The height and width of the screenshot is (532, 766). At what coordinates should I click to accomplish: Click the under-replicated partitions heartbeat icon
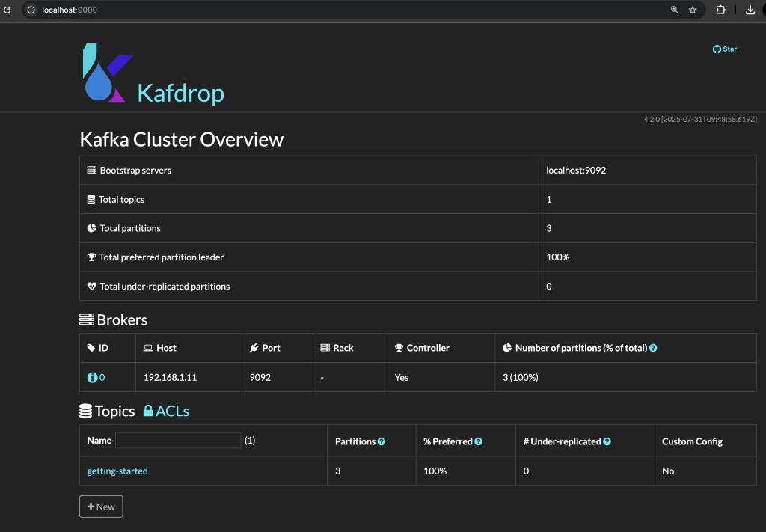pos(92,287)
